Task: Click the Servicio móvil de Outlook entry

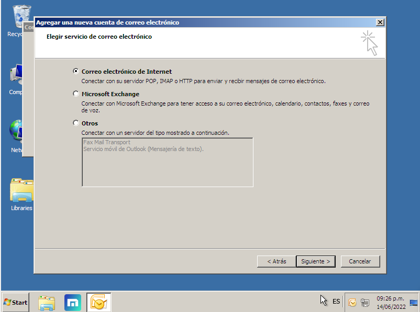Action: pyautogui.click(x=143, y=149)
